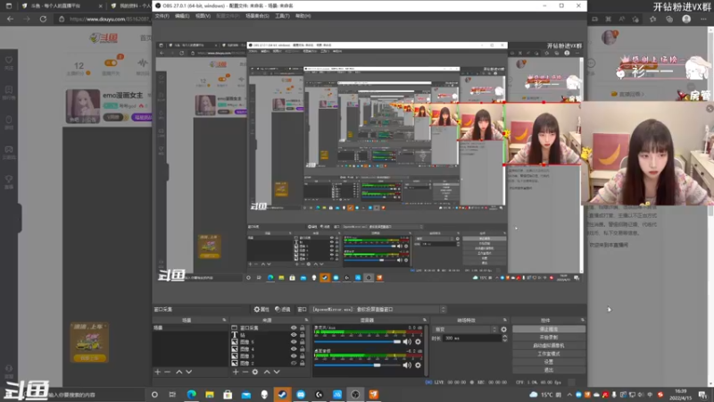Screen dimensions: 714x402
Task: Pop out the scenes dock icon
Action: click(224, 321)
